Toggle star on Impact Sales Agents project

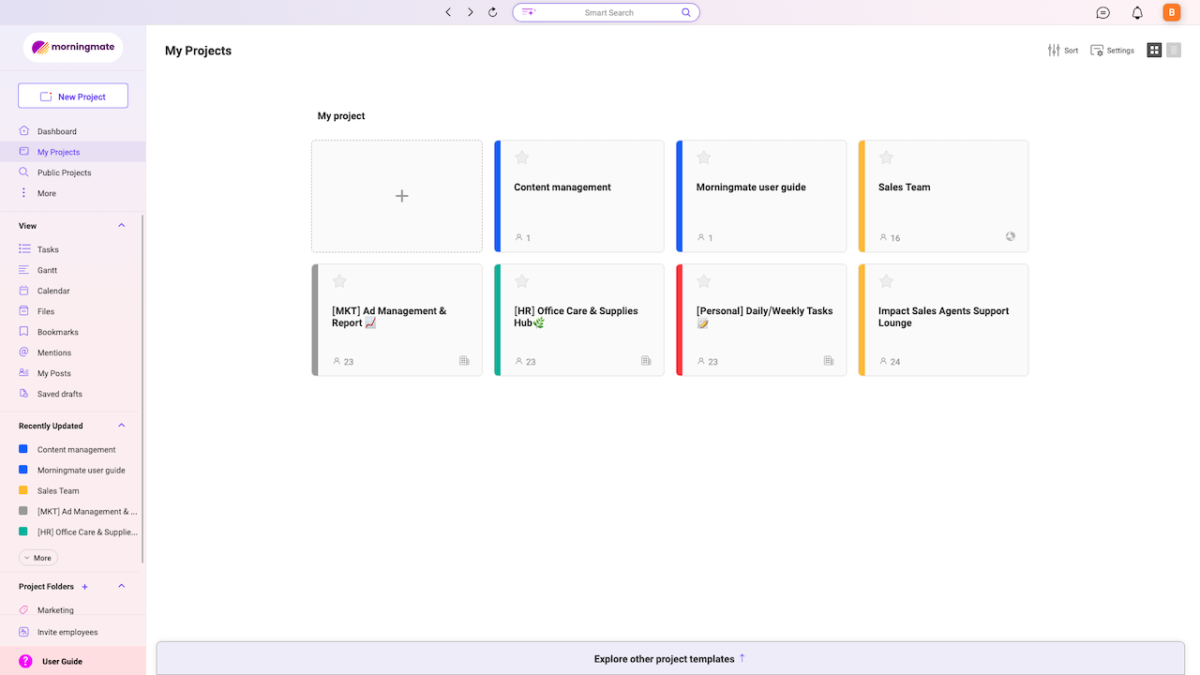pyautogui.click(x=886, y=281)
